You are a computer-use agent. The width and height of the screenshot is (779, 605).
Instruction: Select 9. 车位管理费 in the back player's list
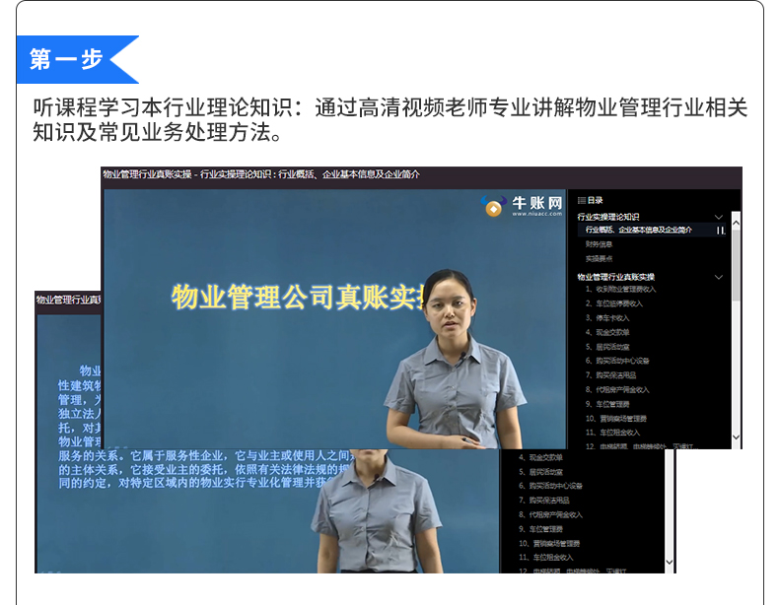[x=540, y=529]
